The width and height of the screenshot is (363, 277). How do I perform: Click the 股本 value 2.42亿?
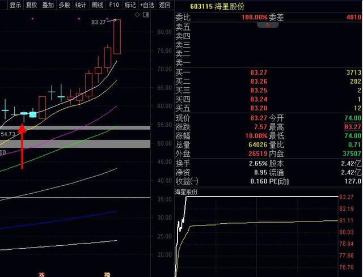coord(351,164)
